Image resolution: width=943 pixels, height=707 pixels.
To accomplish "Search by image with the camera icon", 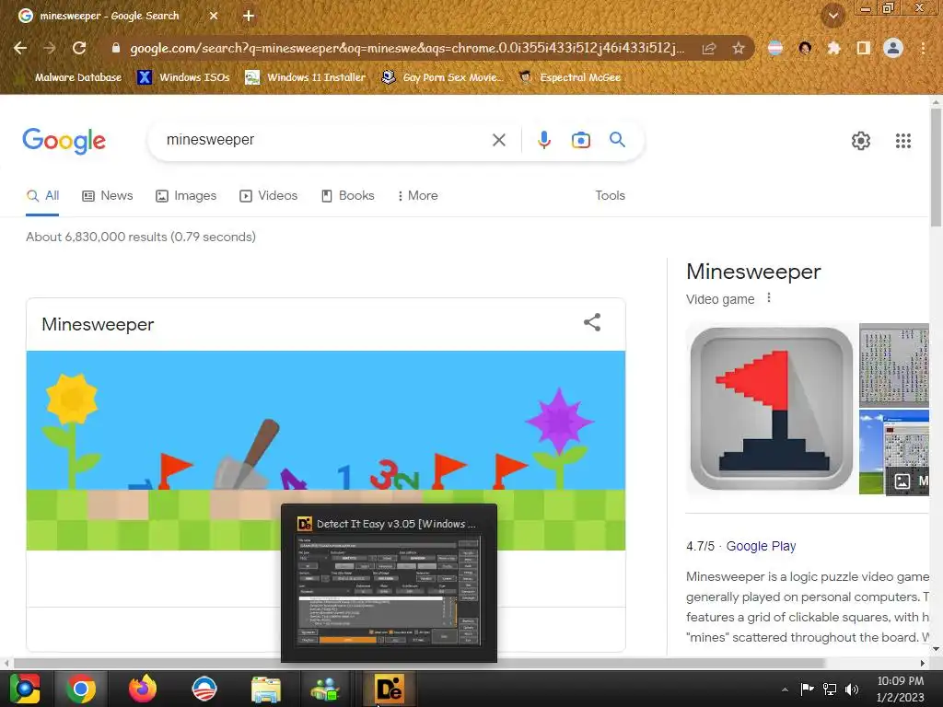I will [581, 140].
